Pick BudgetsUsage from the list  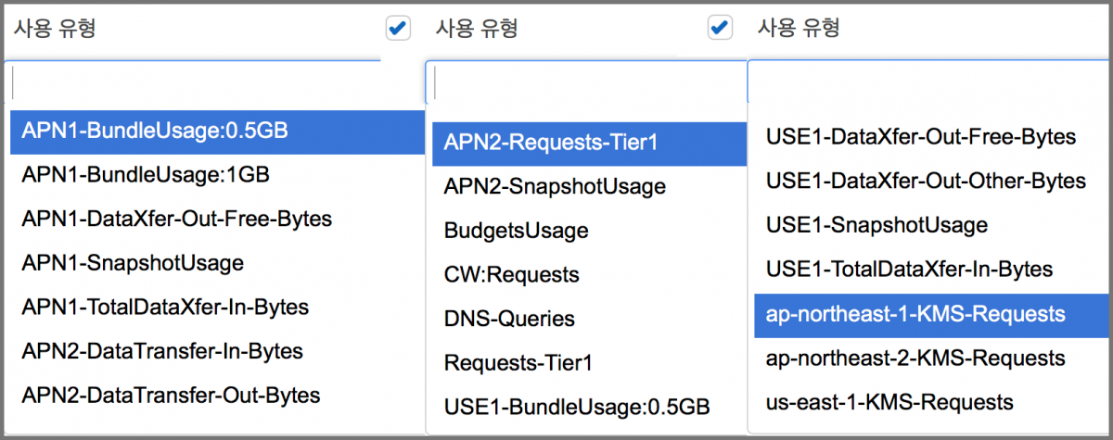(516, 230)
